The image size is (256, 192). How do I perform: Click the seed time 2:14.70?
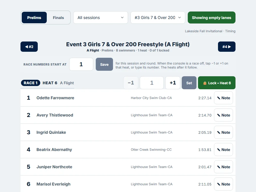(205, 115)
